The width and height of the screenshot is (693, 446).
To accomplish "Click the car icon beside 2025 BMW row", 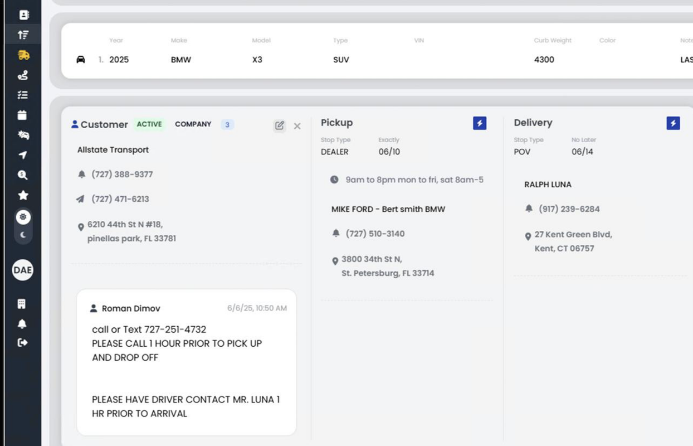I will click(81, 60).
